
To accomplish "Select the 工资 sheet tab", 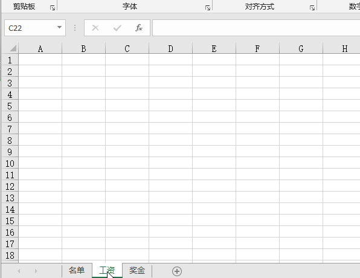I will (x=107, y=270).
